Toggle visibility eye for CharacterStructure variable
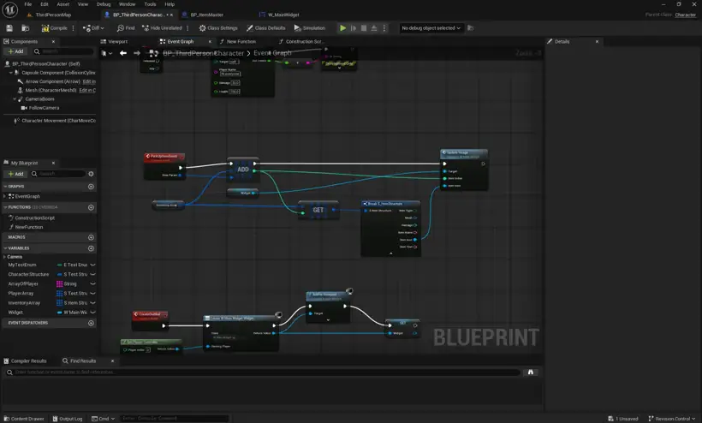The image size is (702, 423). [92, 274]
